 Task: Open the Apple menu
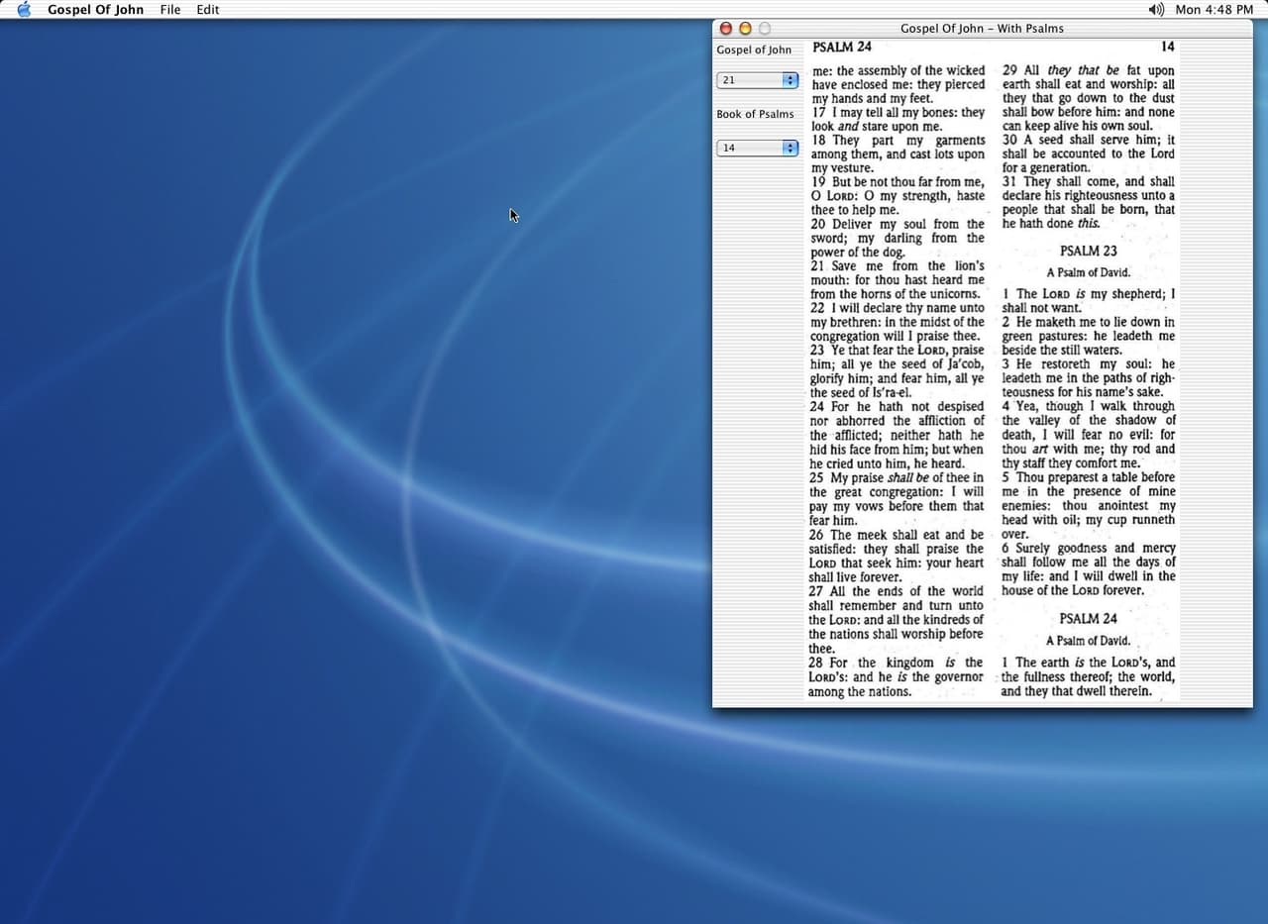click(x=25, y=9)
